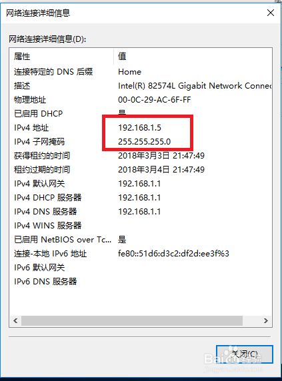
Task: Select the IPv4 DNS 服务器 row
Action: pos(141,211)
